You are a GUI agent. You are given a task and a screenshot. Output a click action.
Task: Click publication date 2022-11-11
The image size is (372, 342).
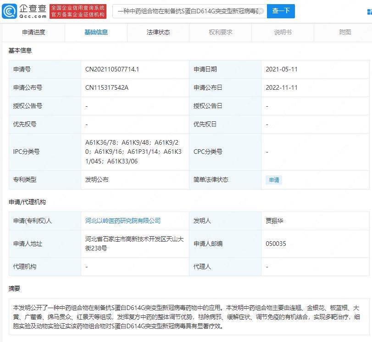pyautogui.click(x=281, y=87)
